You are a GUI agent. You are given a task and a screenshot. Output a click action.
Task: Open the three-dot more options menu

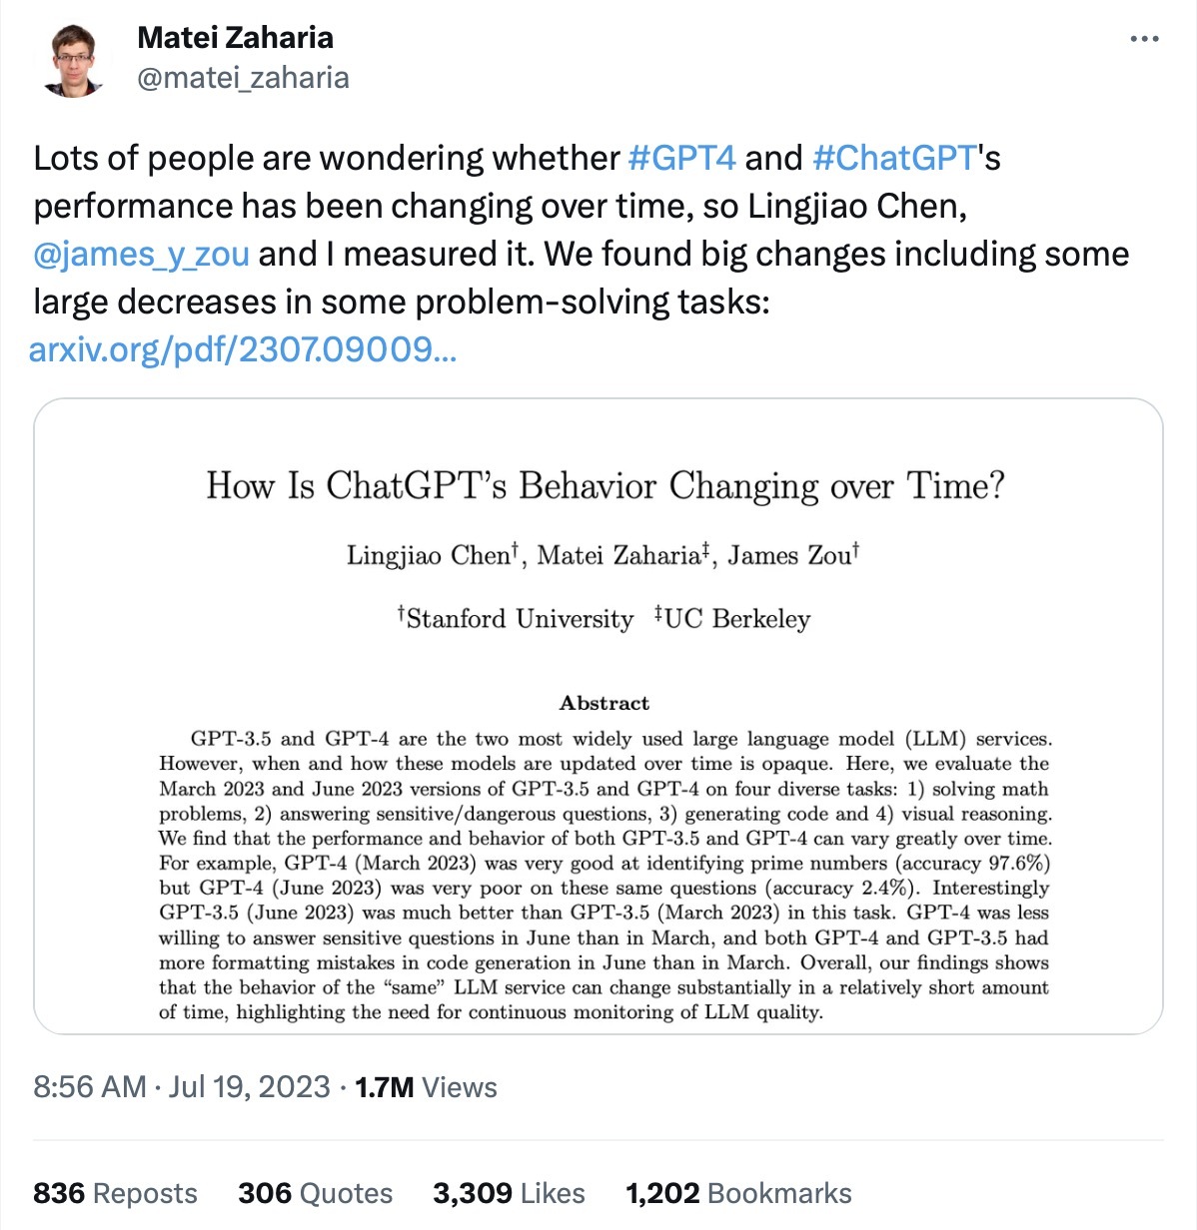point(1144,40)
